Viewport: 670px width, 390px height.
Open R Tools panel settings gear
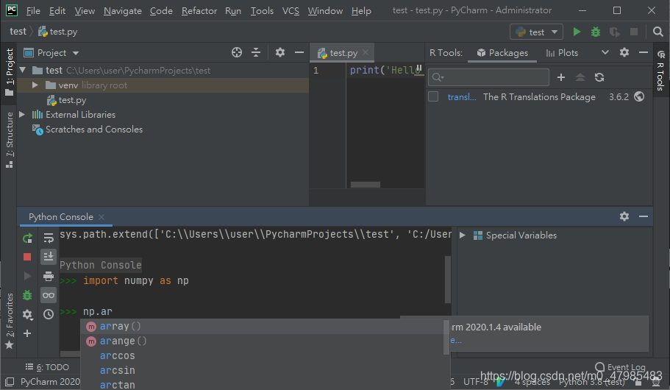pyautogui.click(x=624, y=52)
